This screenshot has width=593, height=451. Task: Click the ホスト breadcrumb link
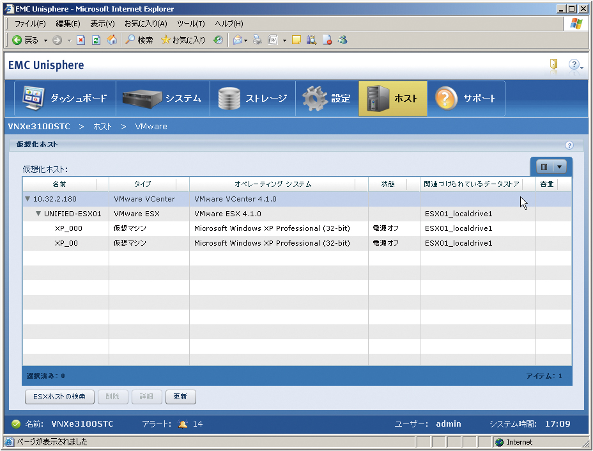click(102, 127)
